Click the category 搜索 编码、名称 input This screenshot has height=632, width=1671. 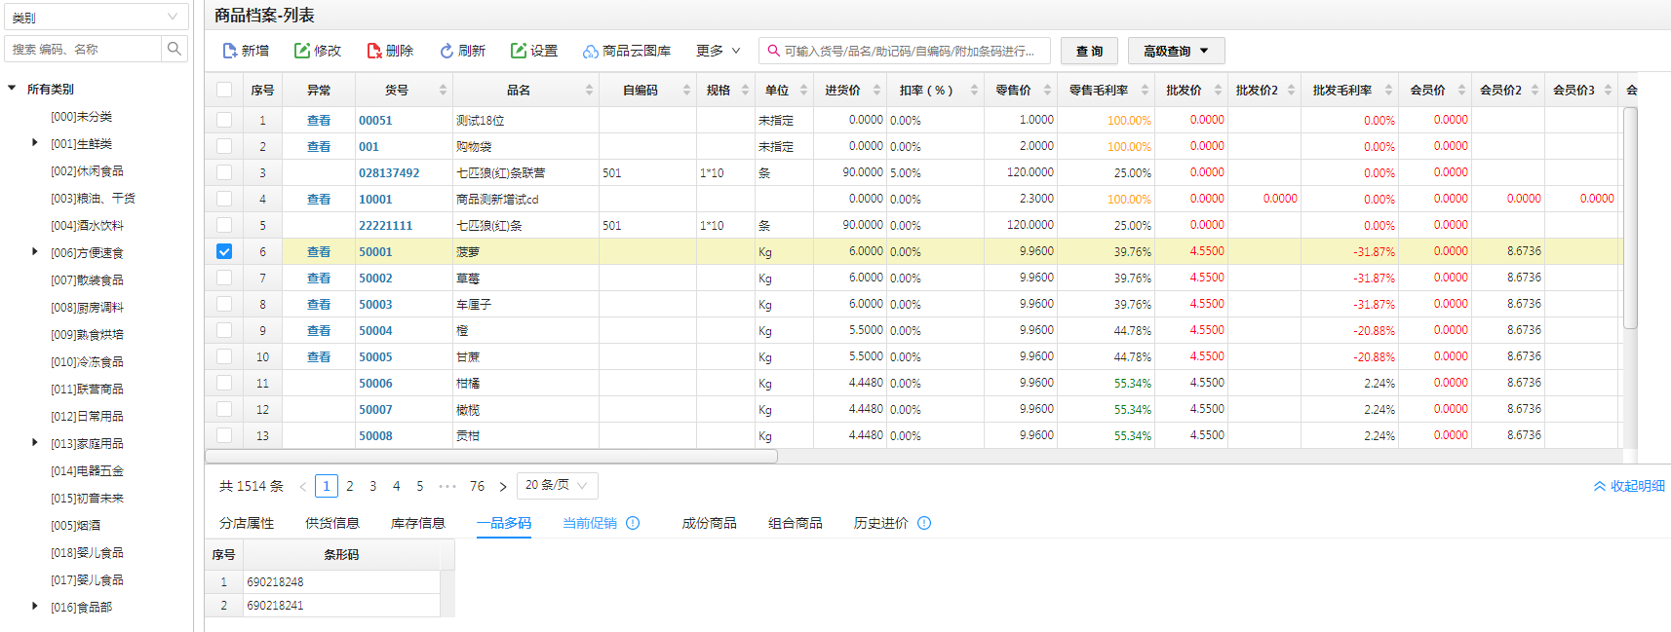(82, 49)
